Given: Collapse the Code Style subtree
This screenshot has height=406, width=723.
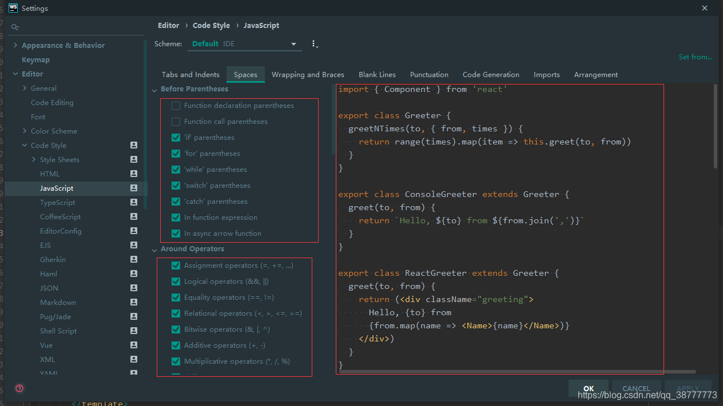Looking at the screenshot, I should [25, 145].
